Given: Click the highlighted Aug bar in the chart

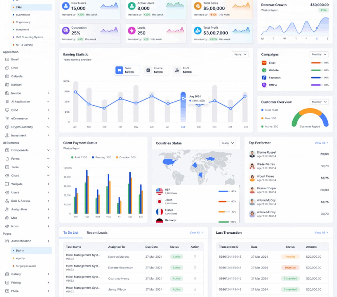Looking at the screenshot, I should coord(183,107).
